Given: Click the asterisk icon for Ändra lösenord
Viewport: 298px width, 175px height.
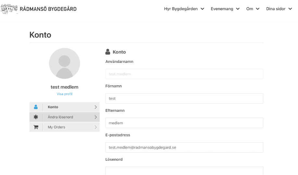Looking at the screenshot, I should tap(36, 117).
